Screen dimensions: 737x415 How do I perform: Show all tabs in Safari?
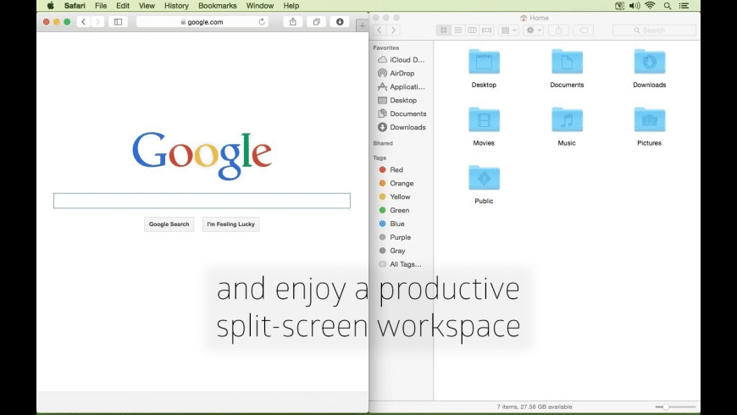pyautogui.click(x=317, y=22)
